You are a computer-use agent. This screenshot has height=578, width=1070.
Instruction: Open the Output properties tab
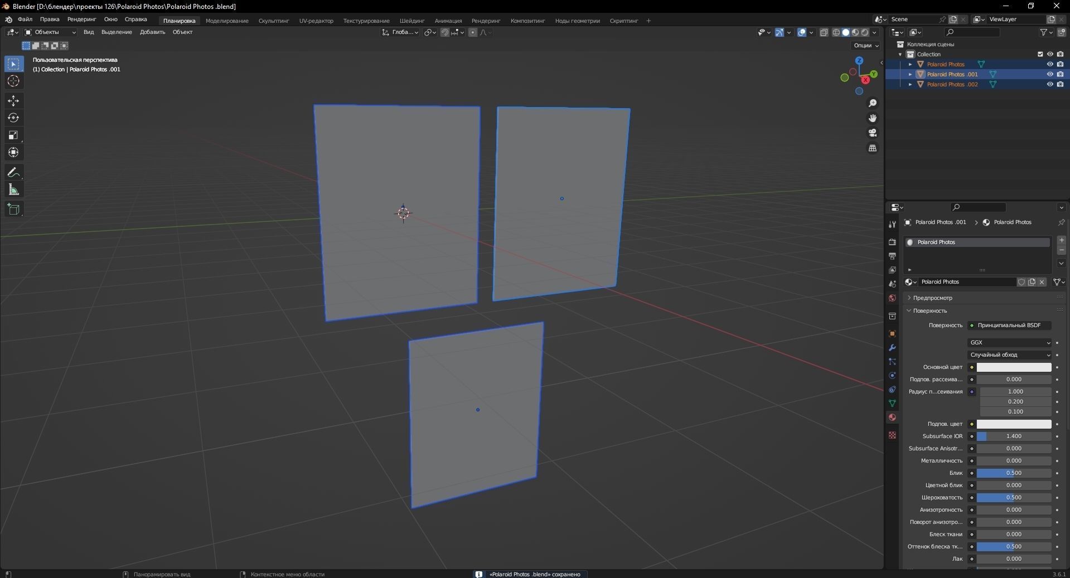click(892, 256)
